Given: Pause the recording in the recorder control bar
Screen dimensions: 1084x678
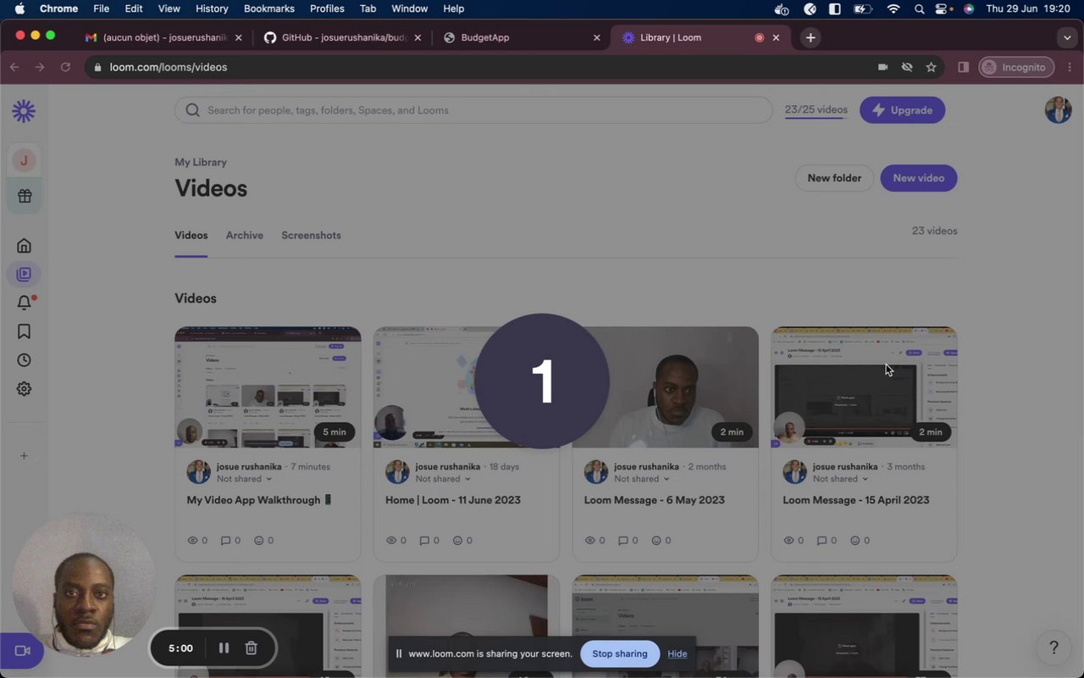Looking at the screenshot, I should tap(224, 648).
